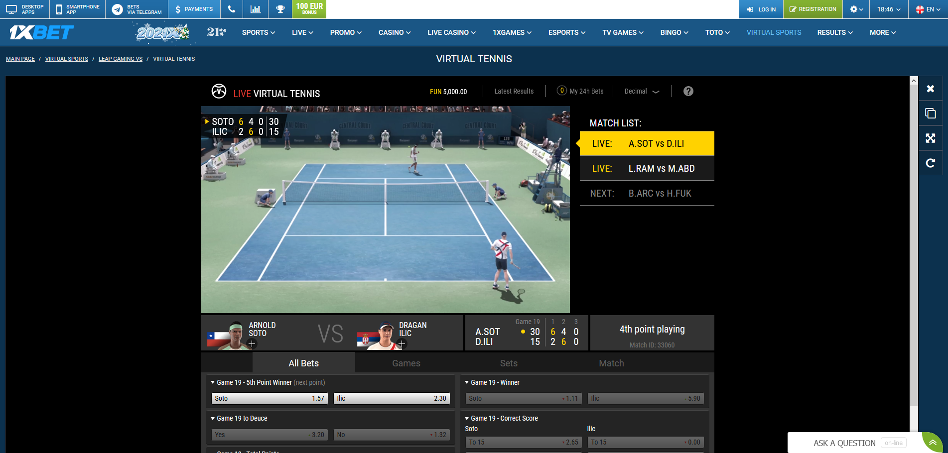Screen dimensions: 948x453
Task: Expand the Bingo dropdown menu
Action: tap(675, 33)
